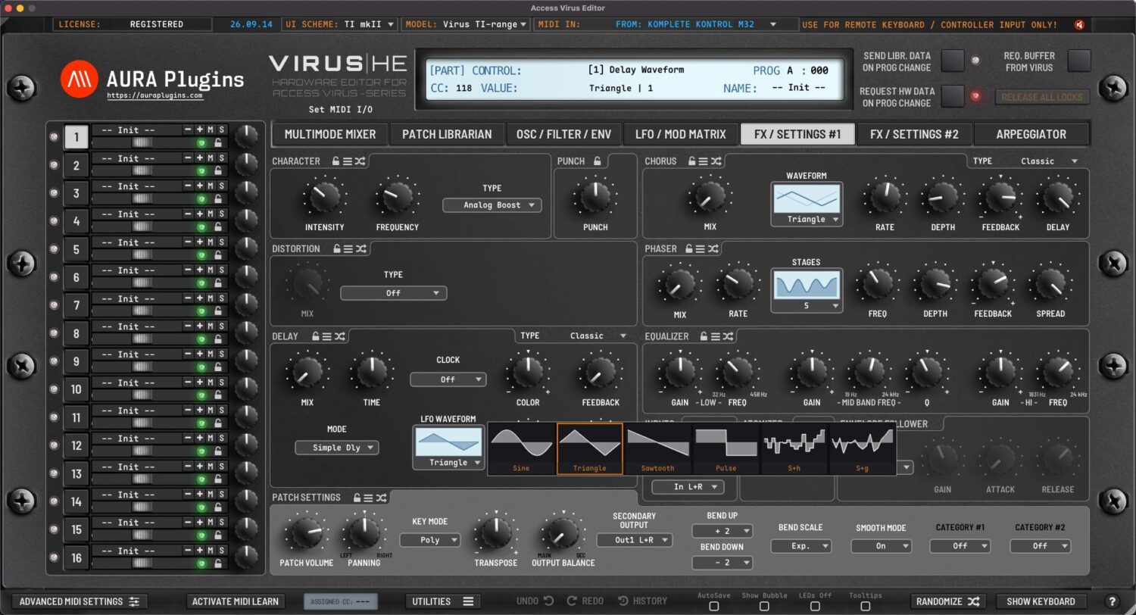Lock the Equalizer section with padlock icon
This screenshot has width=1136, height=615.
704,336
